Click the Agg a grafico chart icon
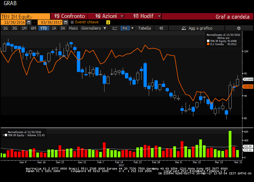 [184, 28]
